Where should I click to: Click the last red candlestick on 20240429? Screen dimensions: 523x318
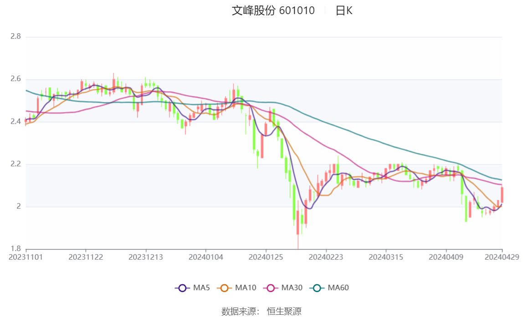[x=502, y=195]
